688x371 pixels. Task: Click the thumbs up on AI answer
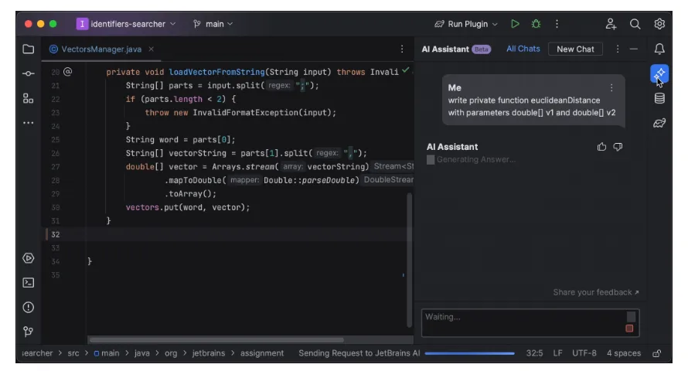click(x=602, y=147)
